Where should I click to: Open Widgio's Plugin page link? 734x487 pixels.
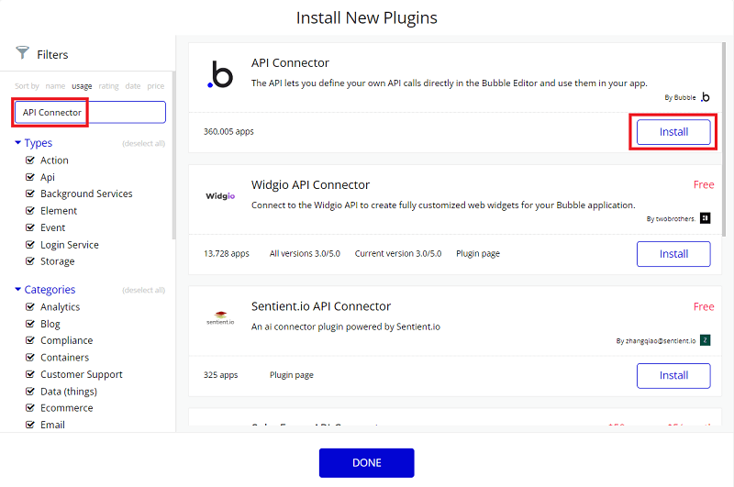click(x=478, y=253)
